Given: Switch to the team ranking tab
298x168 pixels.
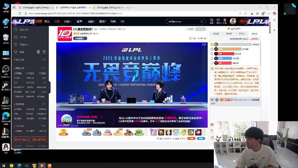Looking at the screenshot, I should (x=255, y=34).
